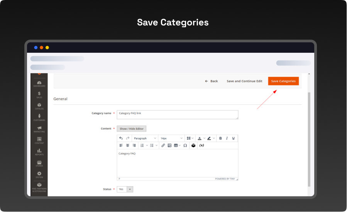Open the text color picker arrow
Viewport: 347px width, 212px height.
[204, 138]
